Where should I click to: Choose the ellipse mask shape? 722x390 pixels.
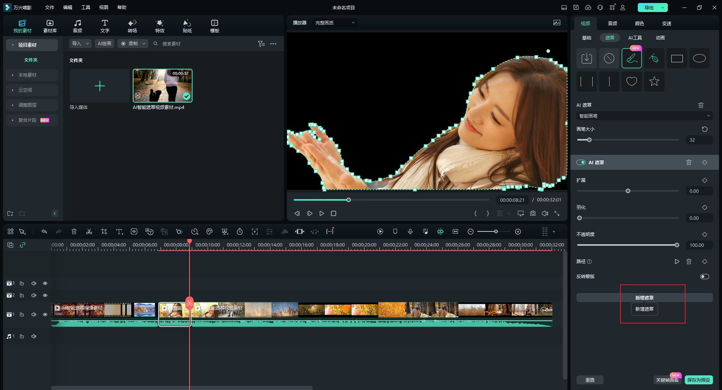pos(699,59)
